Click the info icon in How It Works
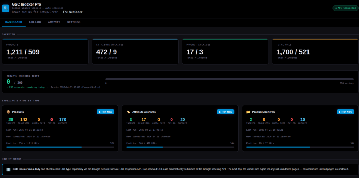 coord(8,169)
